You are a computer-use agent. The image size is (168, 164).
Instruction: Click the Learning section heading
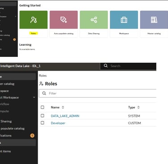pyautogui.click(x=26, y=45)
